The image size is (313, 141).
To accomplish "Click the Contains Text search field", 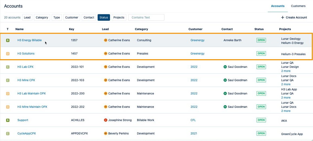I will tap(146, 17).
